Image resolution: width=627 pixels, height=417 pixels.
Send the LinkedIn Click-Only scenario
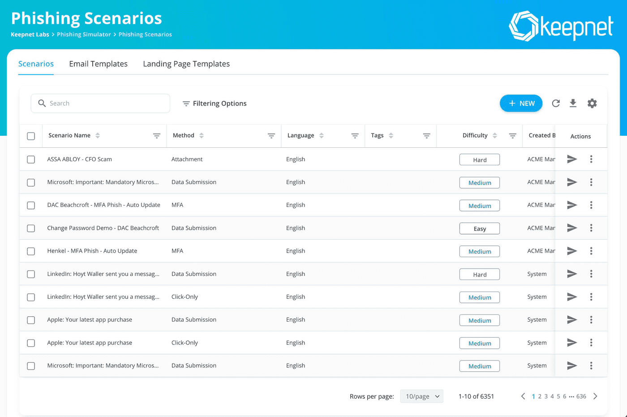572,297
